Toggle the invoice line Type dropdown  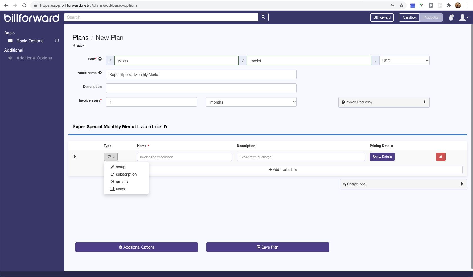coord(111,157)
